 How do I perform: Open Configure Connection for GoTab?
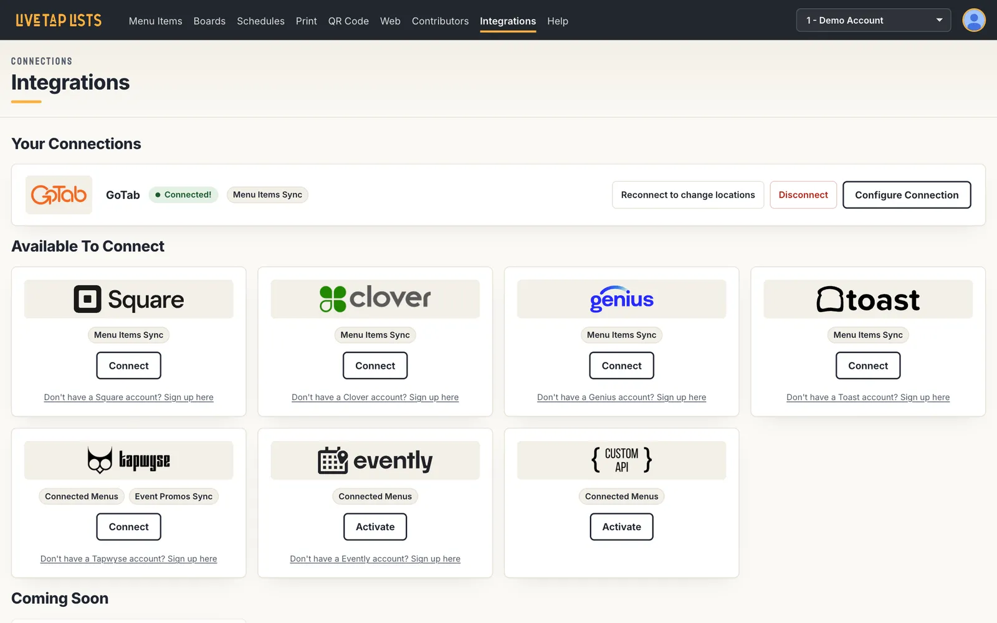click(x=907, y=195)
